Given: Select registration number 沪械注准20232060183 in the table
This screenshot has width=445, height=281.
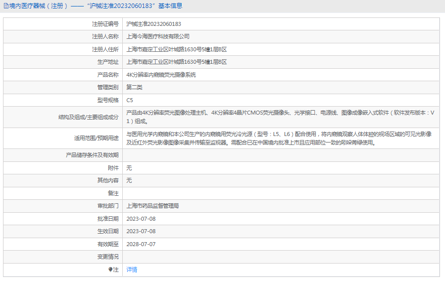Looking at the screenshot, I should pos(154,24).
